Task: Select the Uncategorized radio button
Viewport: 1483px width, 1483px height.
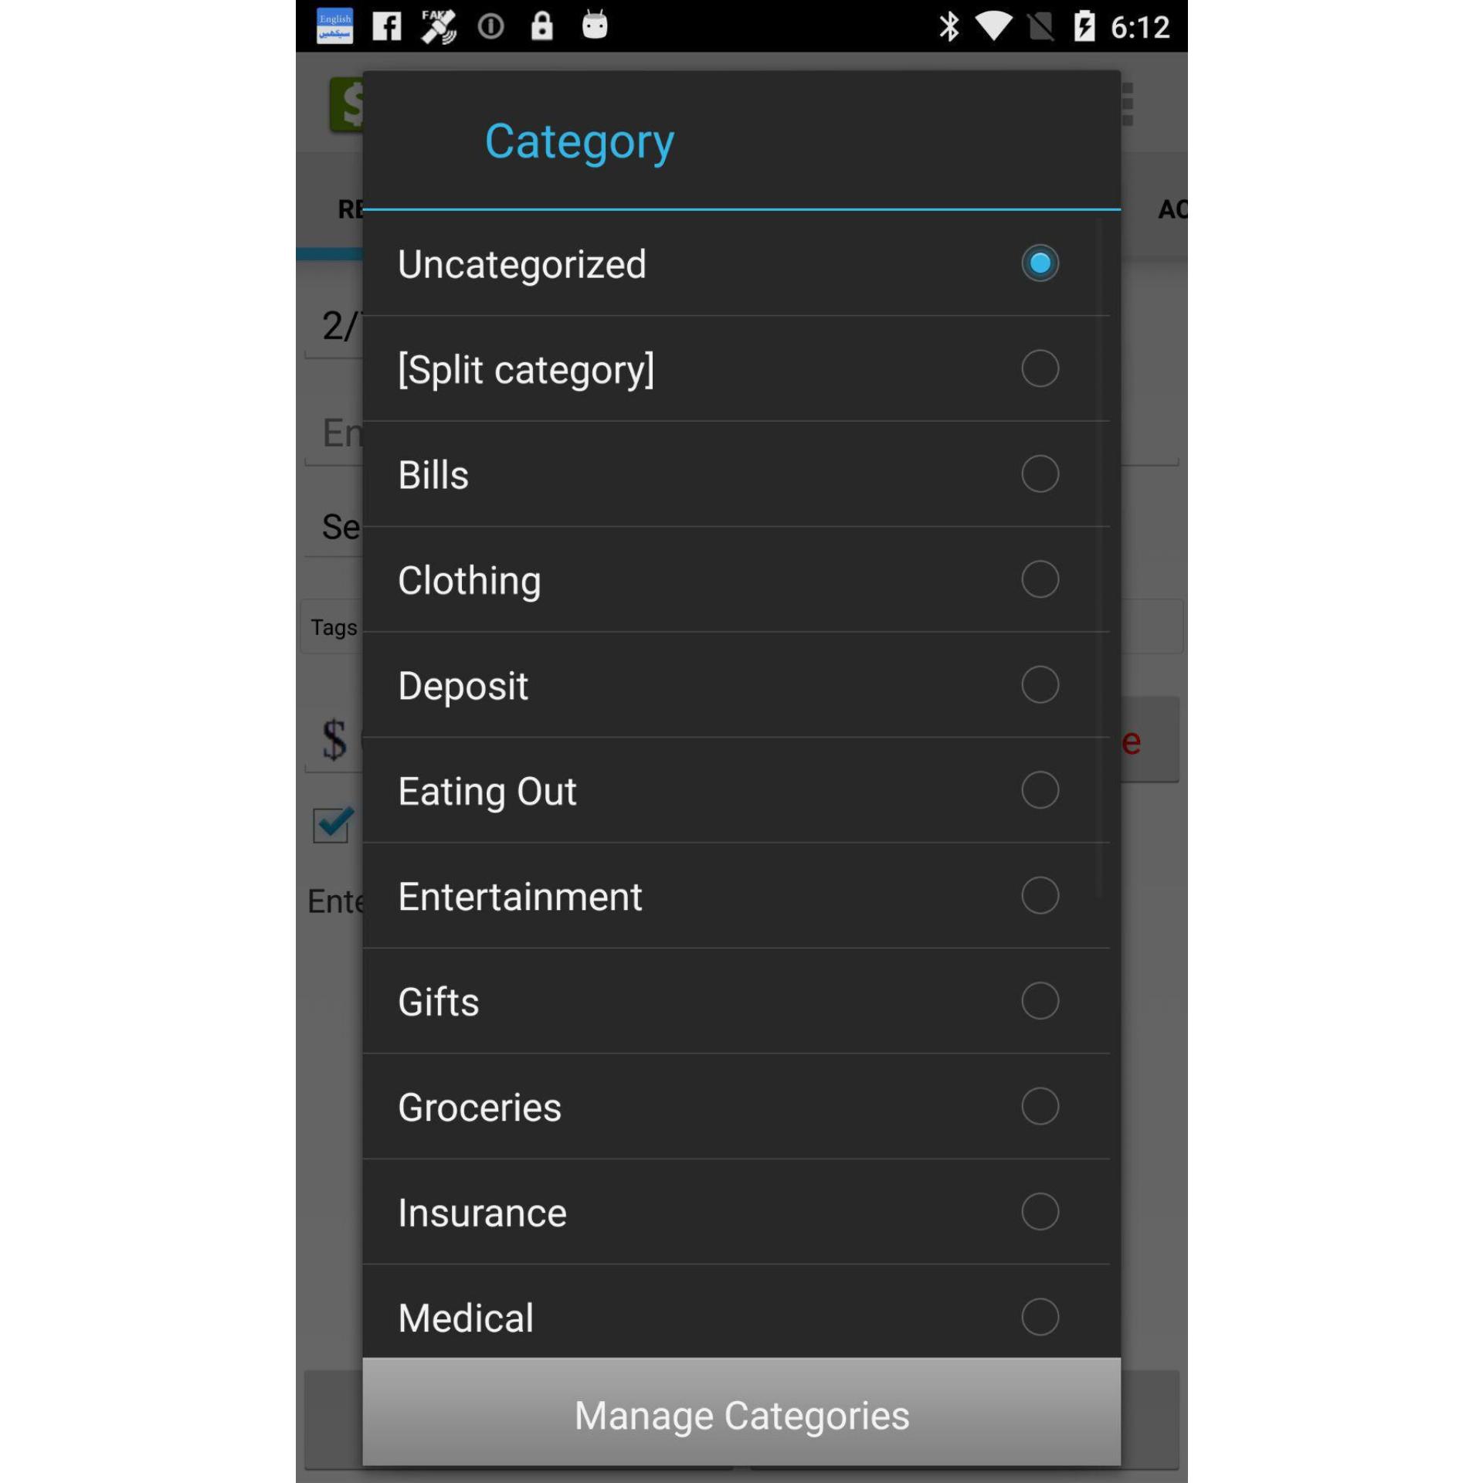Action: pos(1039,263)
